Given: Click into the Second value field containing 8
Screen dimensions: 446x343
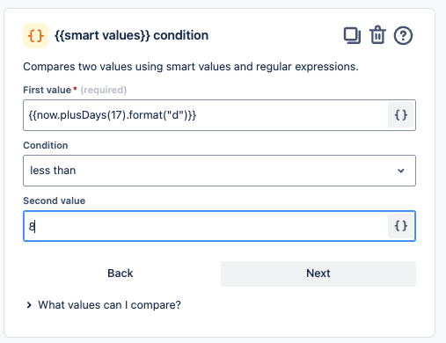Looking at the screenshot, I should (x=205, y=226).
